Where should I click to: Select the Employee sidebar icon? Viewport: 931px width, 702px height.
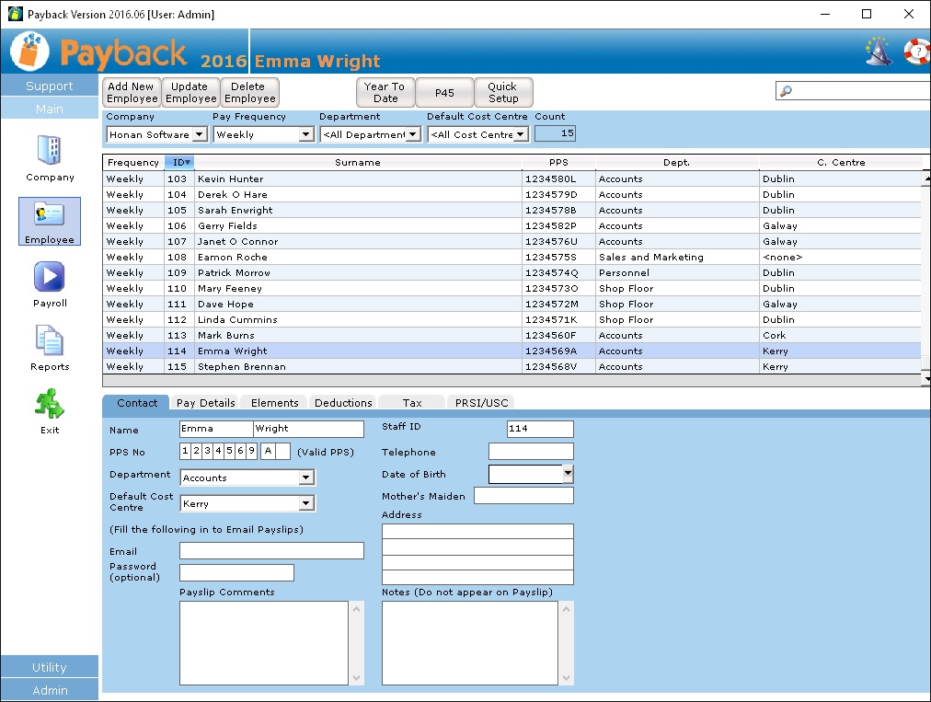[50, 215]
